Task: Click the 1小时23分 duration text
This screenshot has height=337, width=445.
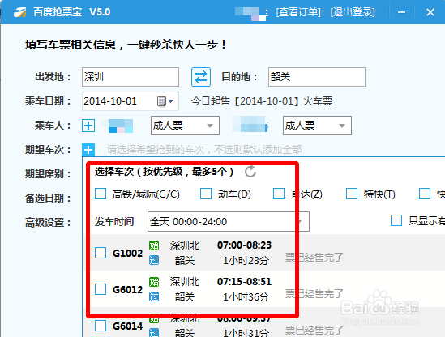Action: coord(246,260)
